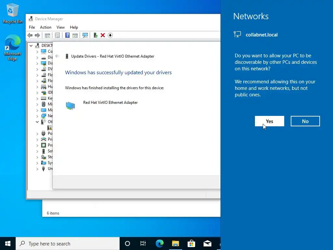Select the Print queues row's printer icon
The height and width of the screenshot is (250, 333).
(44, 139)
